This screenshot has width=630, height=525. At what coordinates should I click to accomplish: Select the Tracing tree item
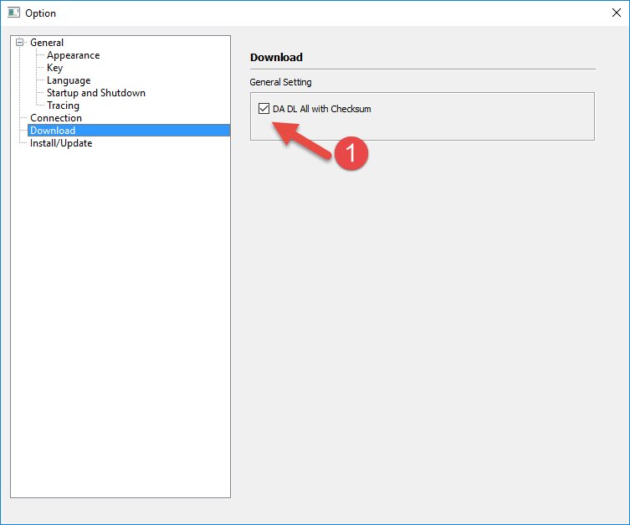click(x=63, y=106)
